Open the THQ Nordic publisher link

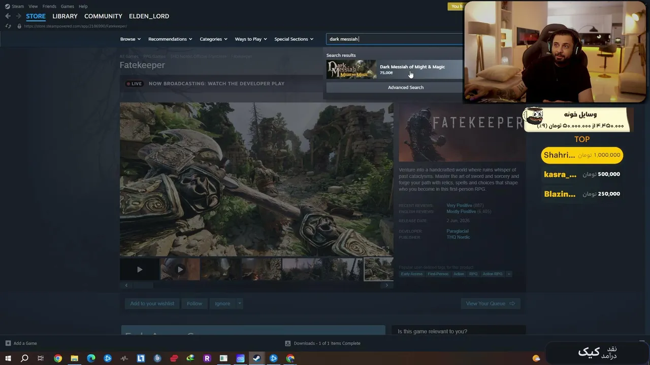pos(458,237)
